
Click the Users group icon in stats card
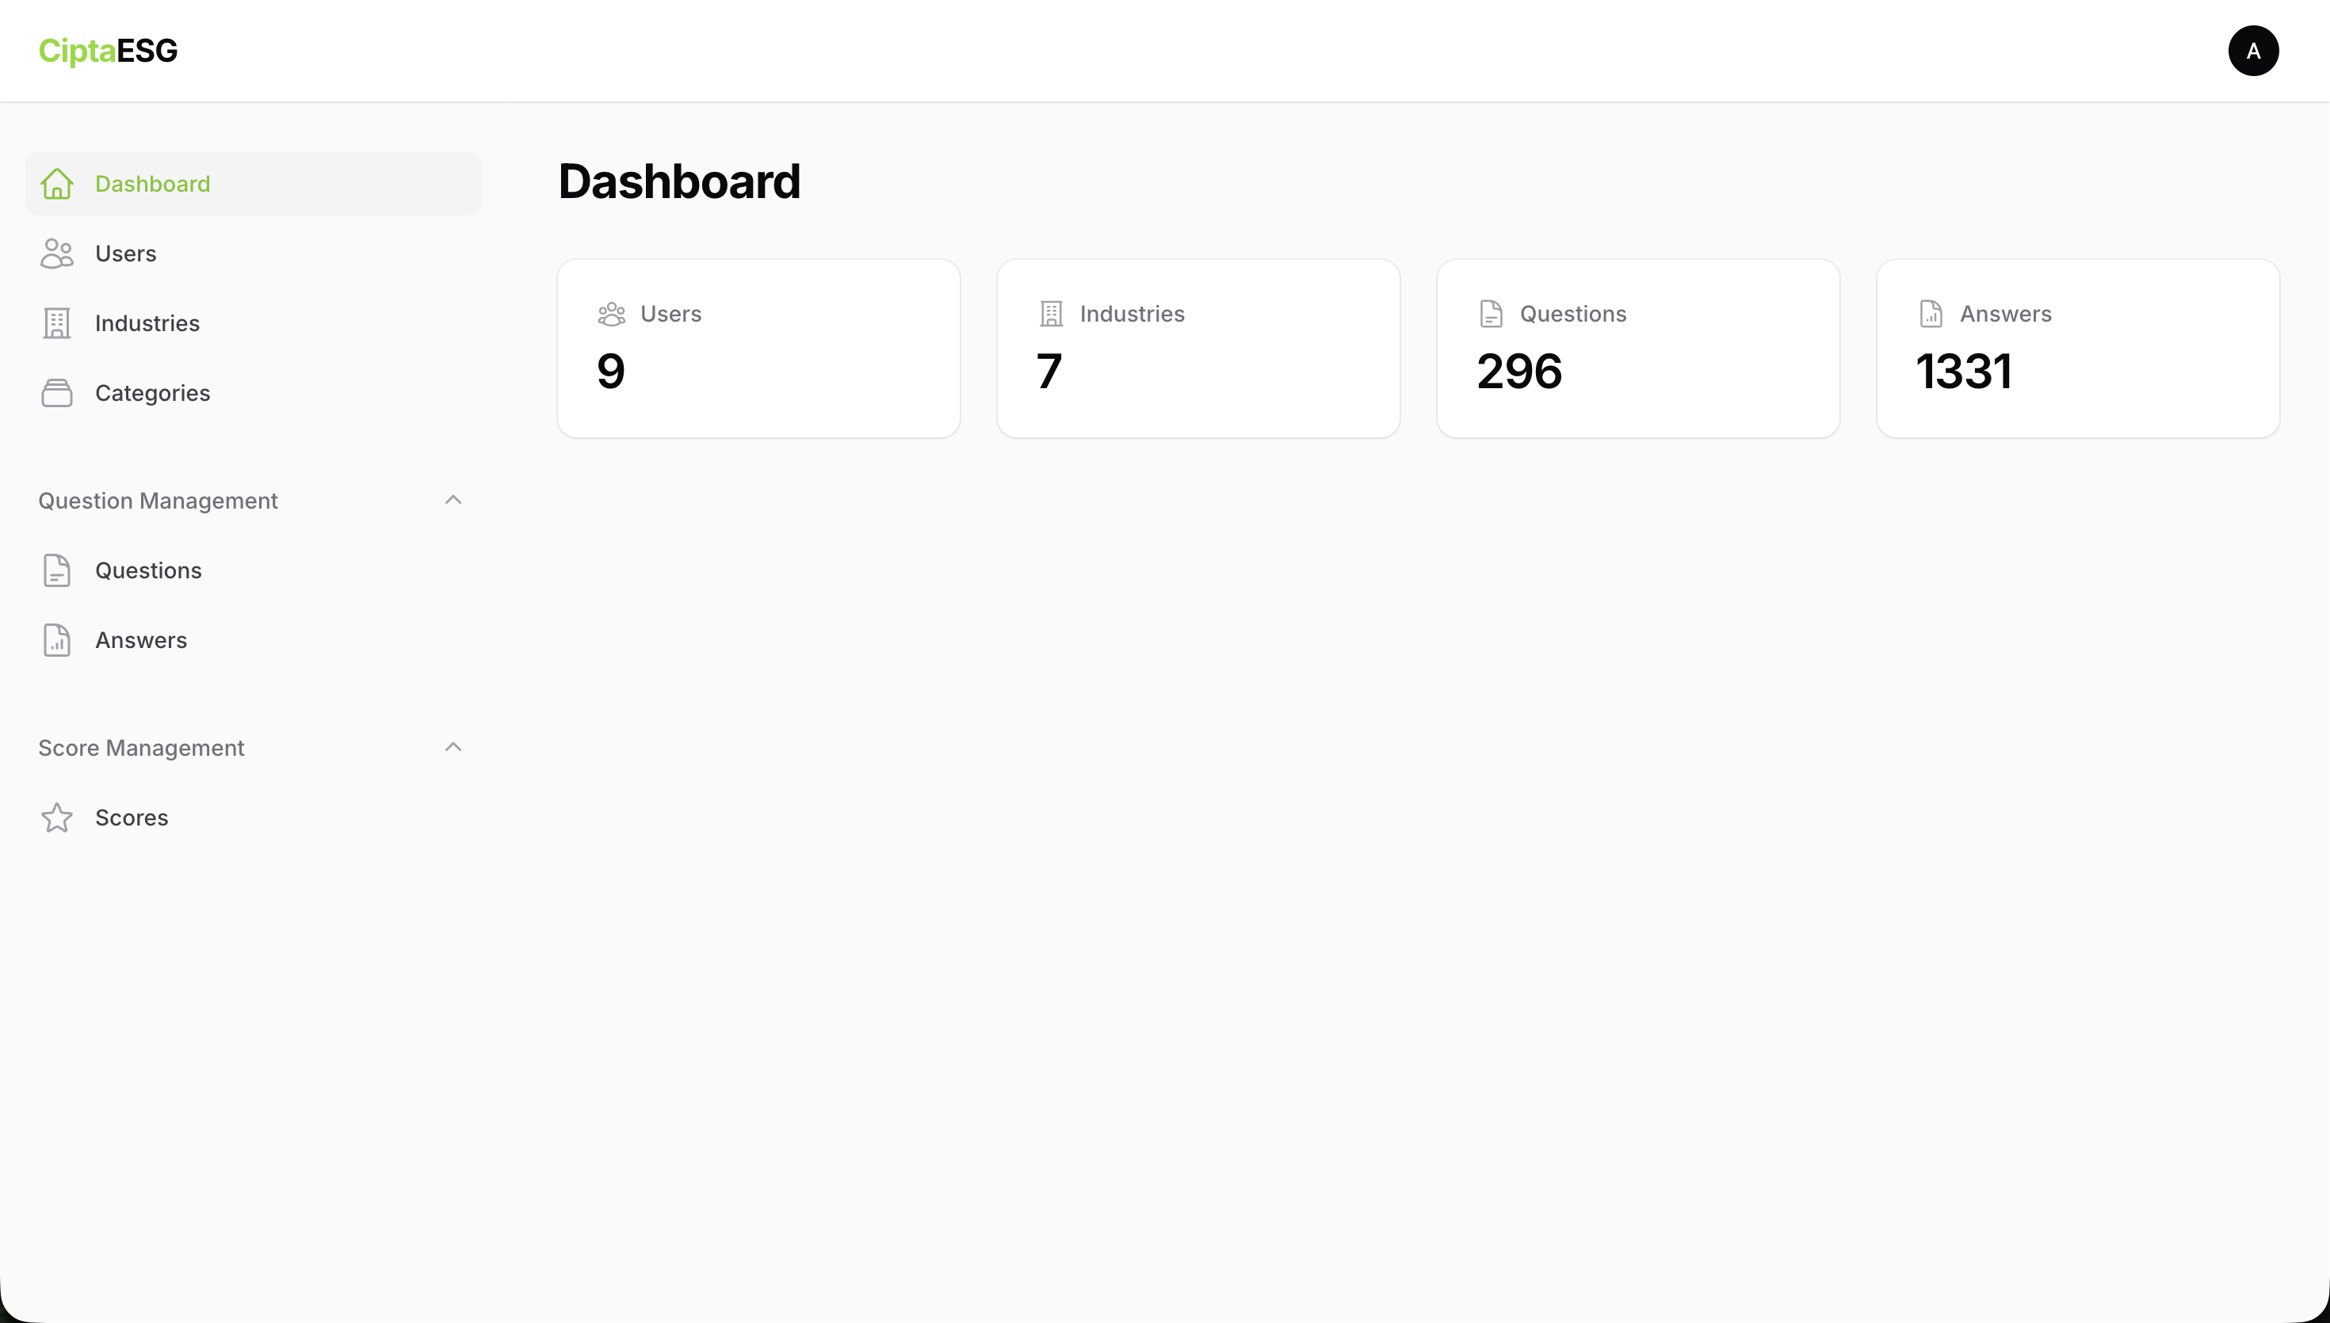click(612, 315)
